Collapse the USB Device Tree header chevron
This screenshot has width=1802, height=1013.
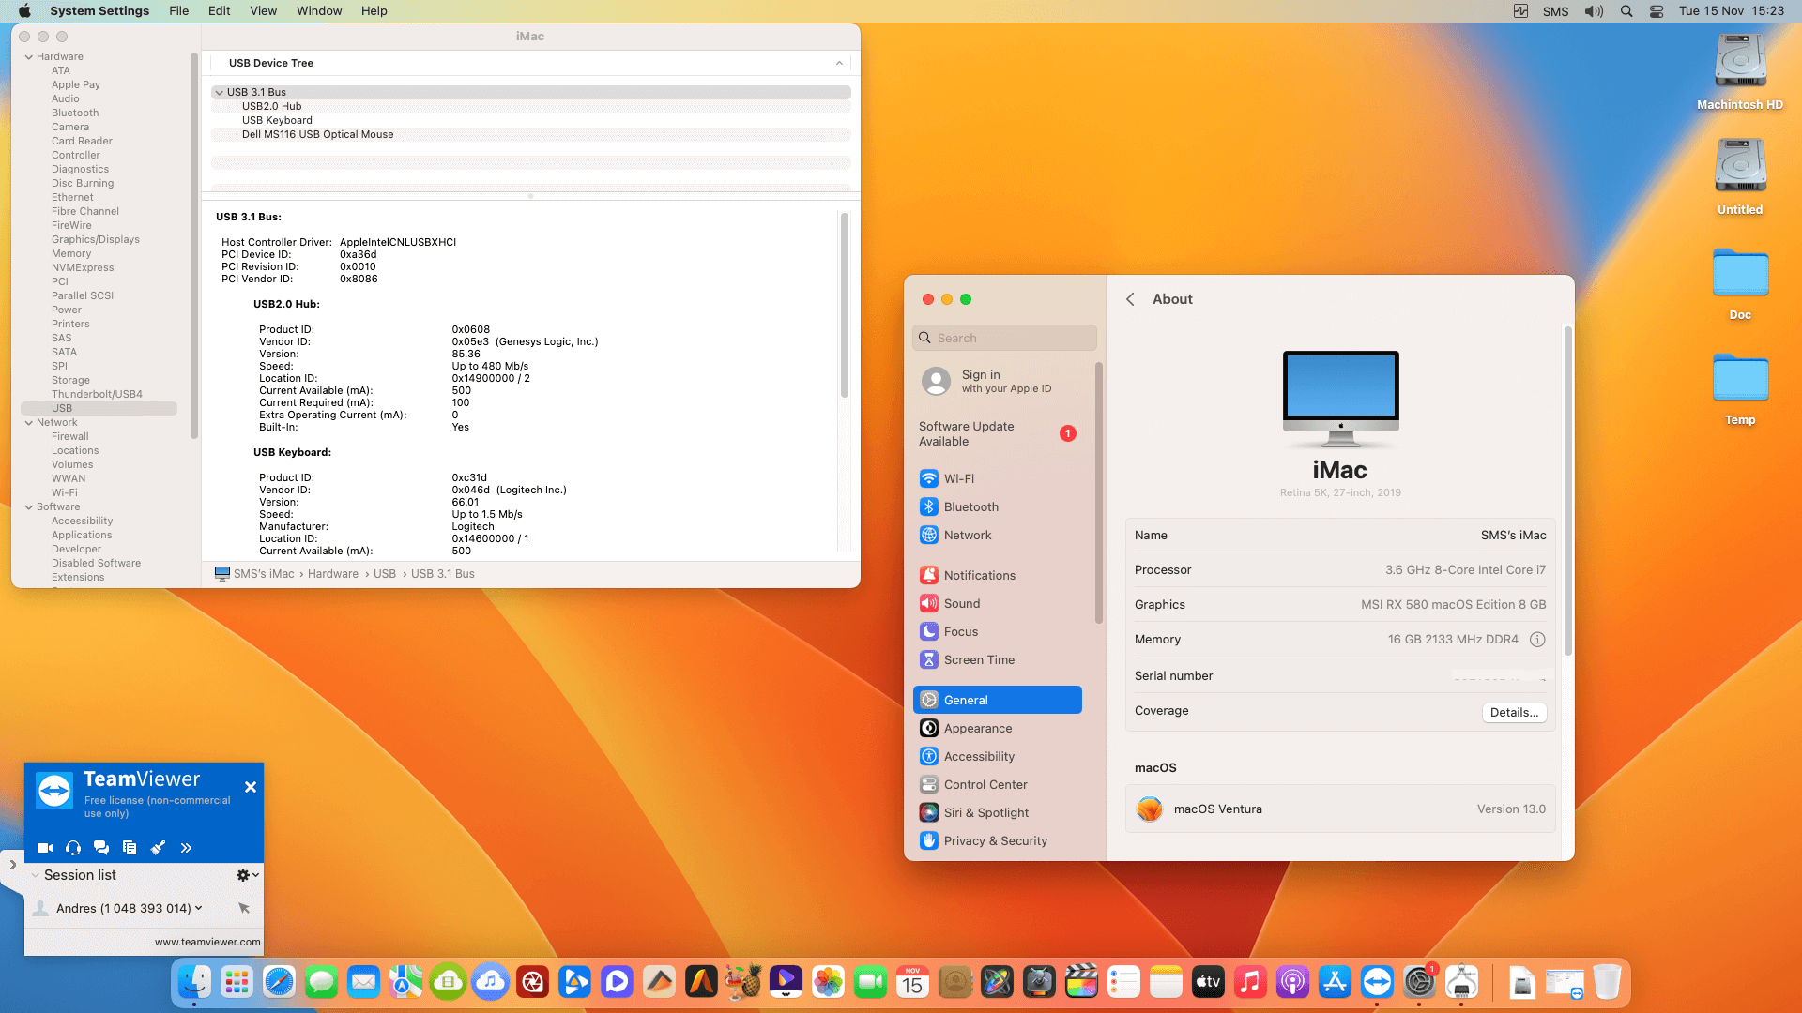tap(839, 63)
